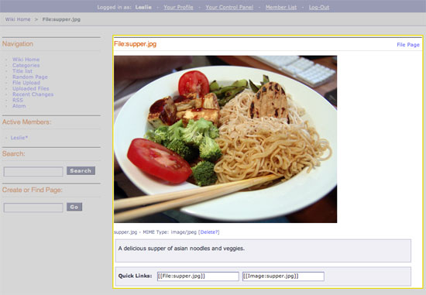
Task: Click the Go button
Action: (x=74, y=207)
